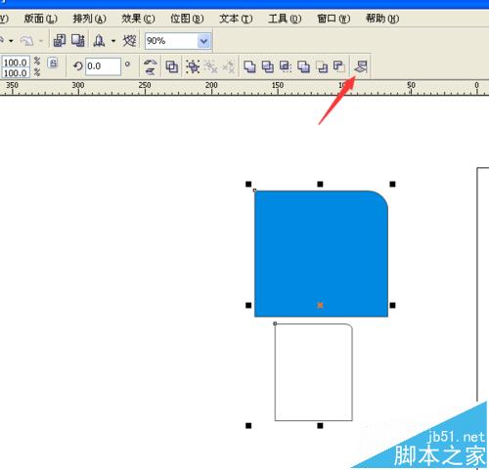Screen dimensions: 489x470
Task: Open the 位图(B) bitmaps menu
Action: coord(187,19)
